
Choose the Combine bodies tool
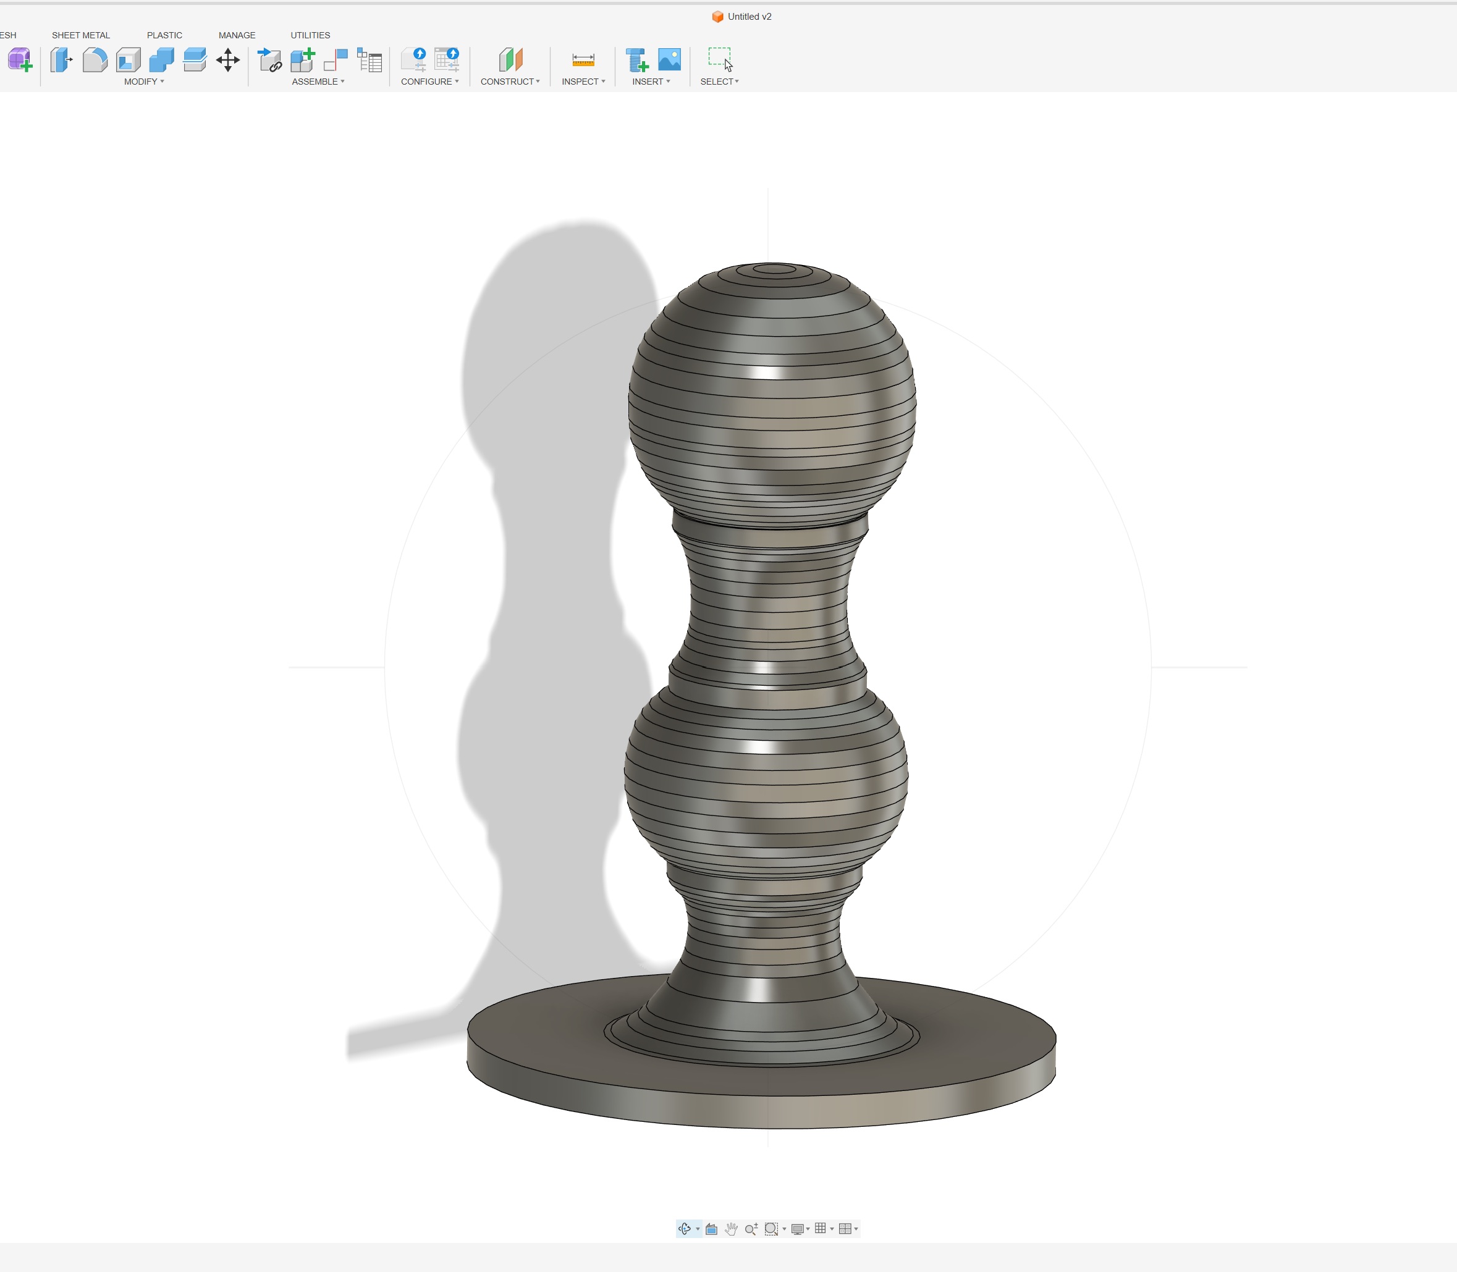(161, 60)
